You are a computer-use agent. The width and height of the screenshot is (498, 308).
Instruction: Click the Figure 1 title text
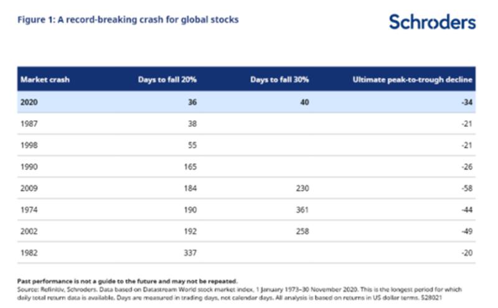pos(128,20)
